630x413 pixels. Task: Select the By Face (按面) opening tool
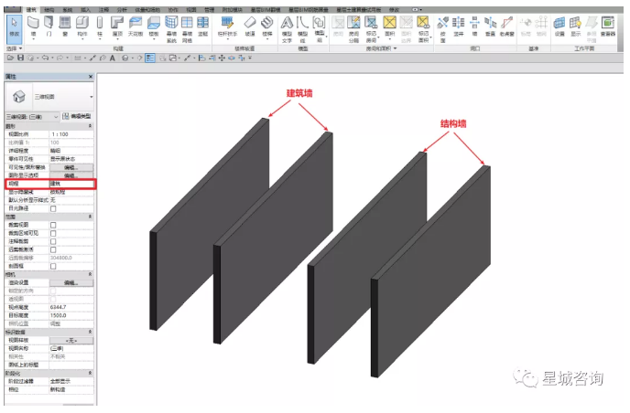(443, 29)
